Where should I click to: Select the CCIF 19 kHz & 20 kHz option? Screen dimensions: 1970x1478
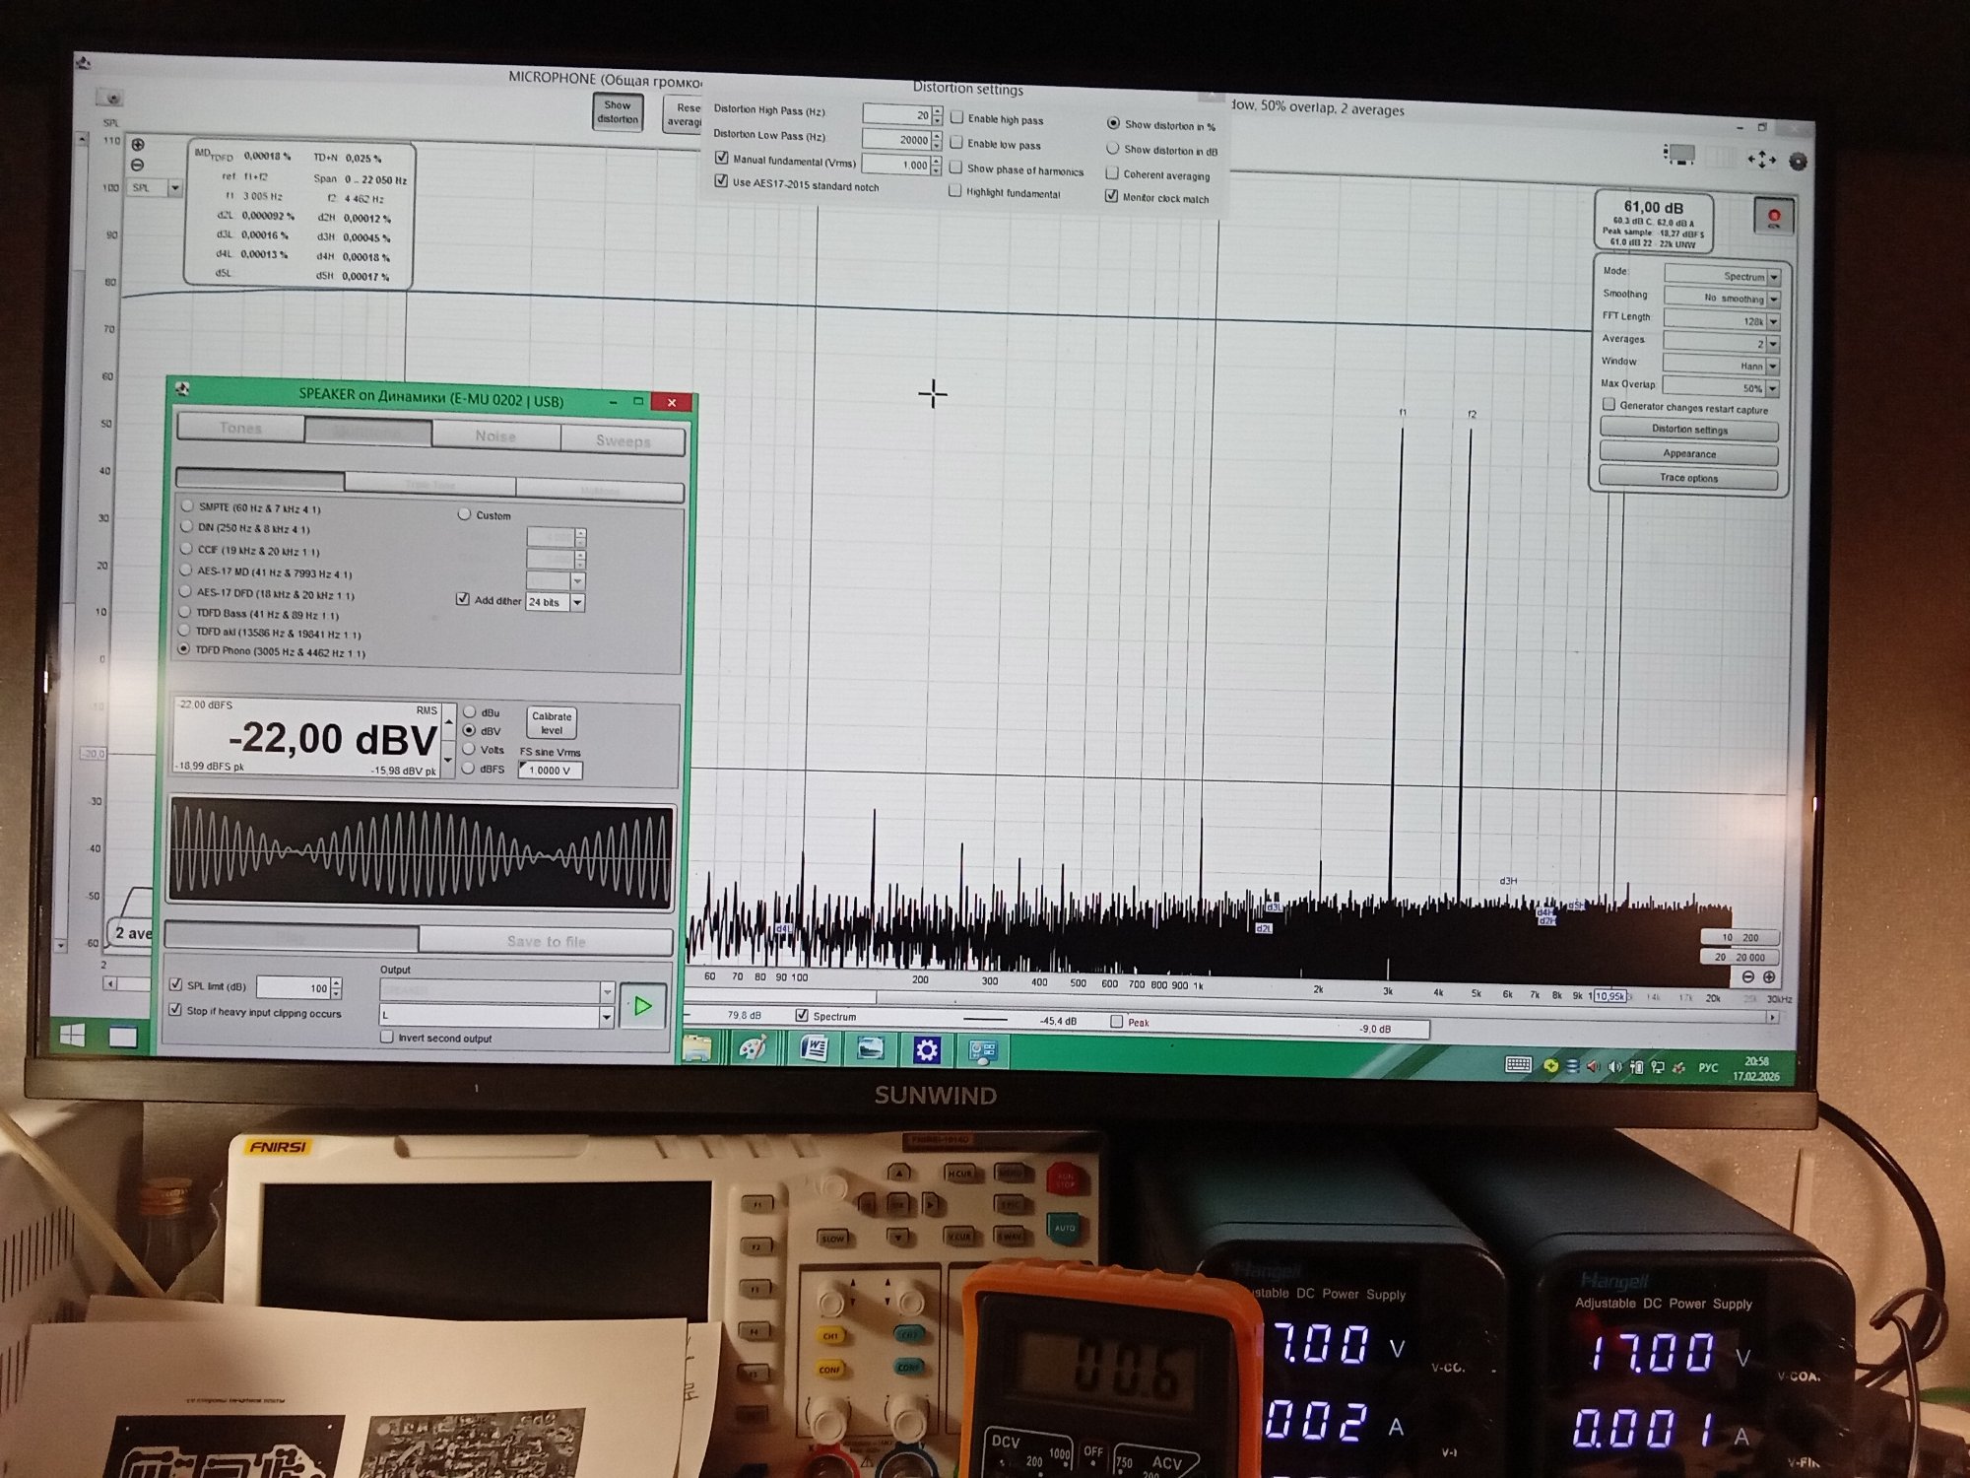coord(186,549)
